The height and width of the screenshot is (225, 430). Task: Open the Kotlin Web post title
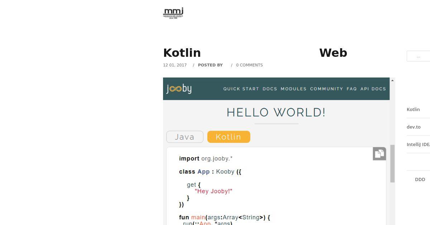coord(255,53)
